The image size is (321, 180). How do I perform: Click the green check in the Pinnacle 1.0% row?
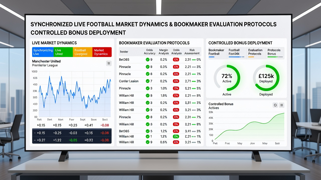tap(147, 88)
